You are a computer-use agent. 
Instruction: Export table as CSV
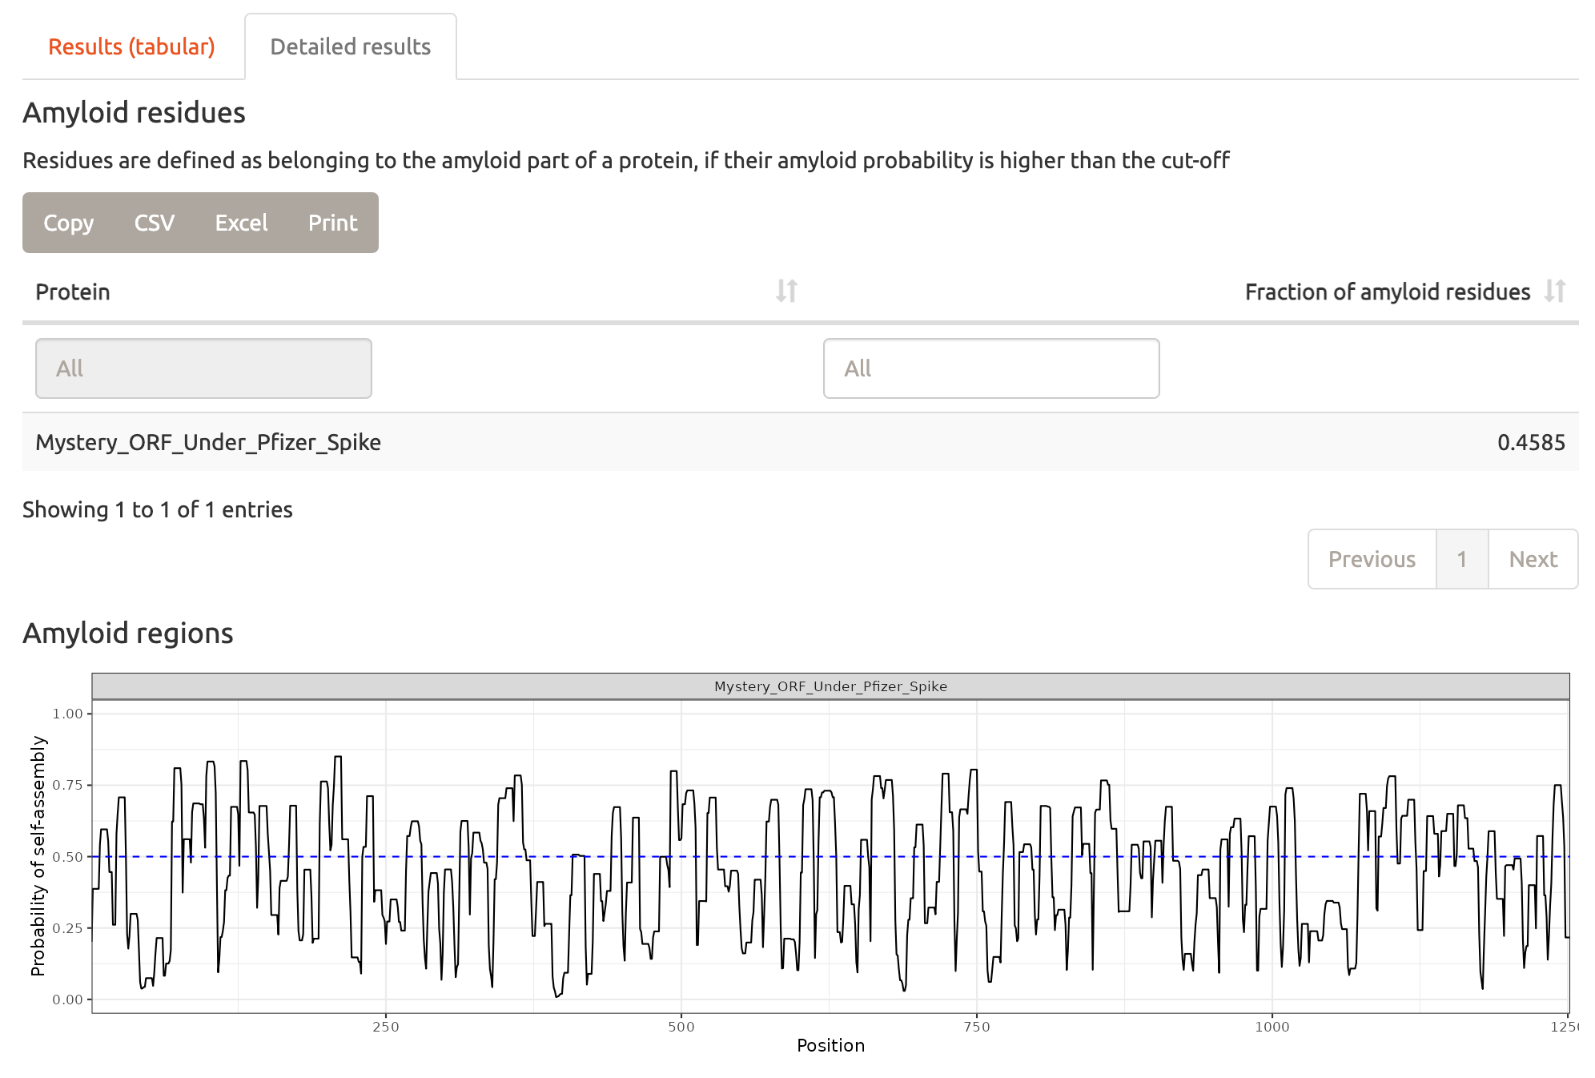pos(154,223)
